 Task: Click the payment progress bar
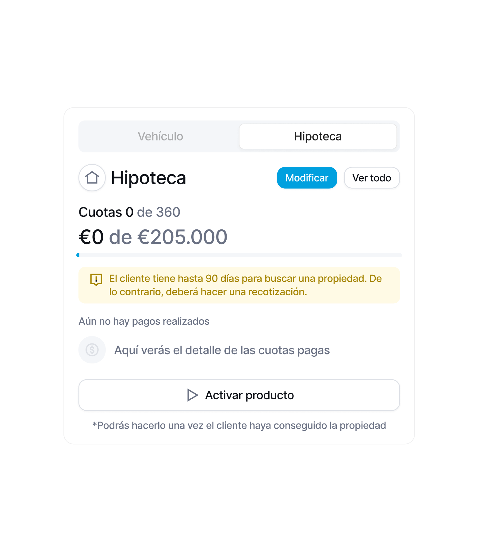click(x=239, y=255)
